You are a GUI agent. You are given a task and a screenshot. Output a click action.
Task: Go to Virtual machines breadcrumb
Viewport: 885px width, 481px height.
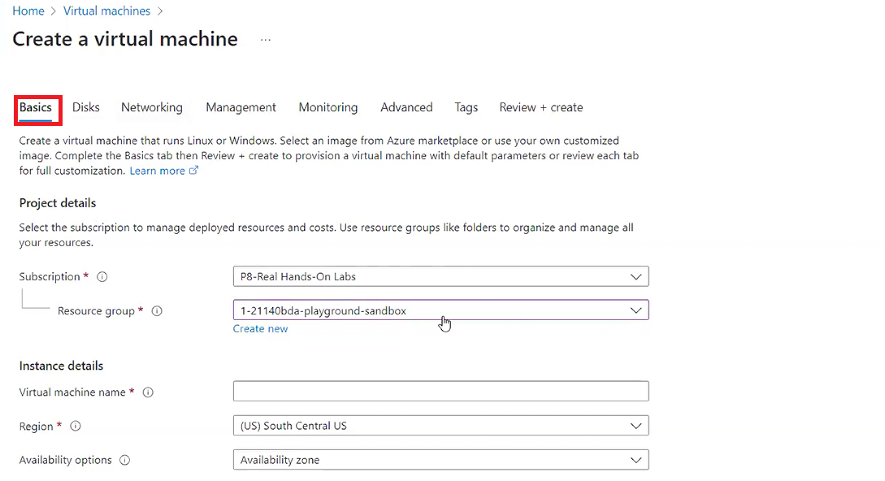click(106, 11)
